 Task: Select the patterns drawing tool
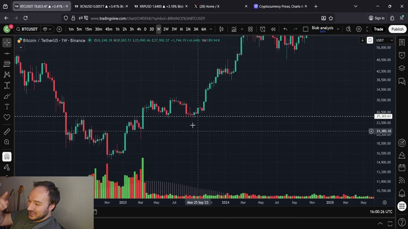pos(7,74)
